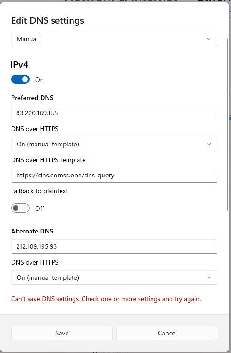Expand Alternate DNS over HTTPS dropdown
The width and height of the screenshot is (231, 353).
(114, 277)
